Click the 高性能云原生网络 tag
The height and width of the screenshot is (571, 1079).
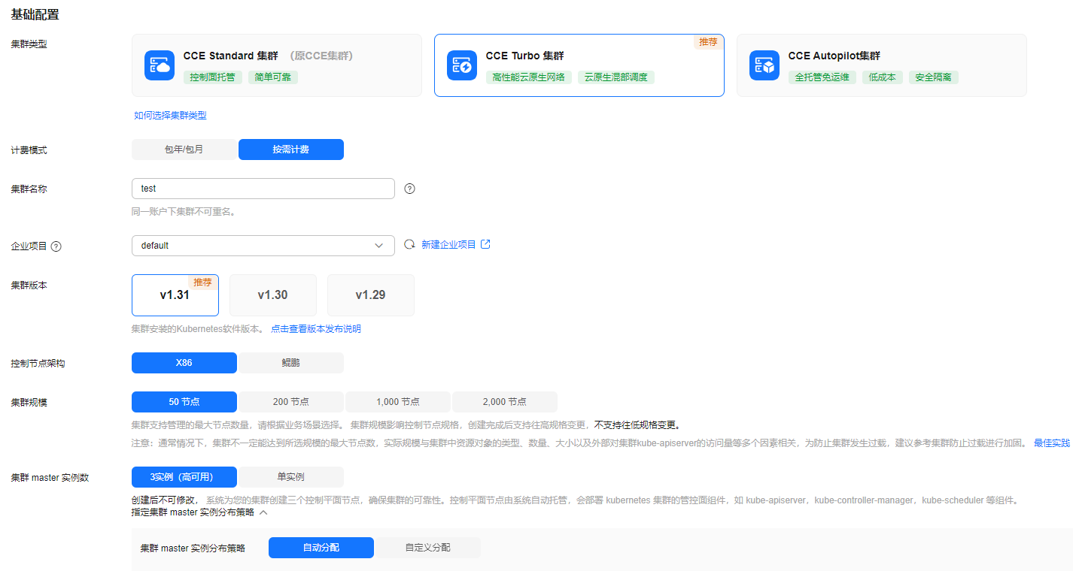tap(529, 77)
